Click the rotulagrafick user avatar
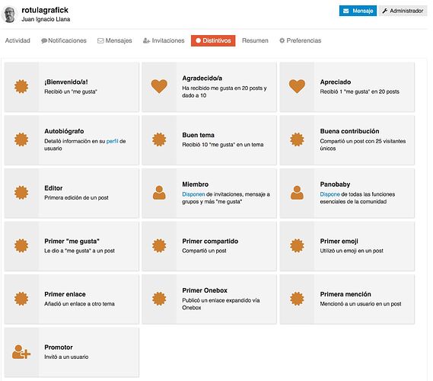433x381 pixels. point(10,14)
